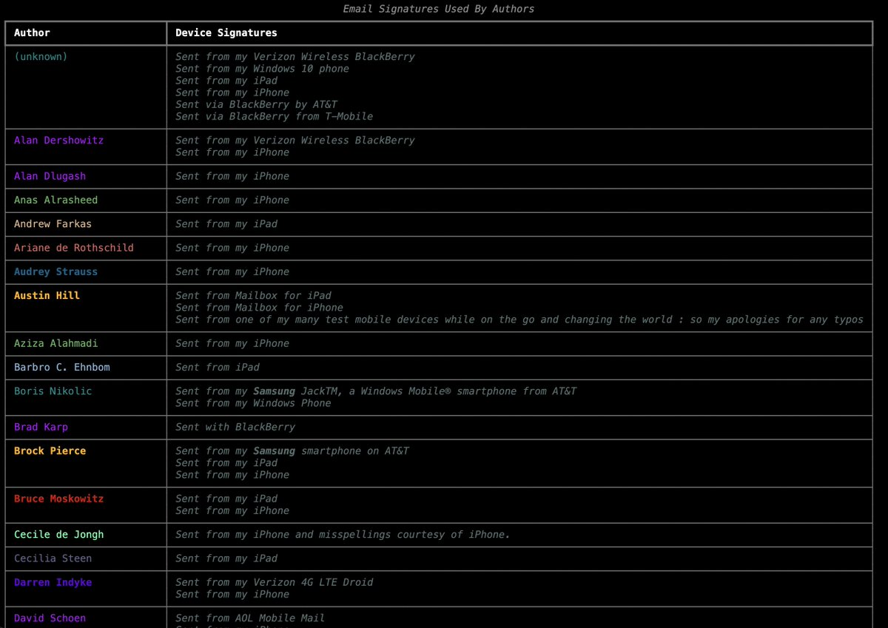Select Aziza Alahmadi in the table

[55, 343]
